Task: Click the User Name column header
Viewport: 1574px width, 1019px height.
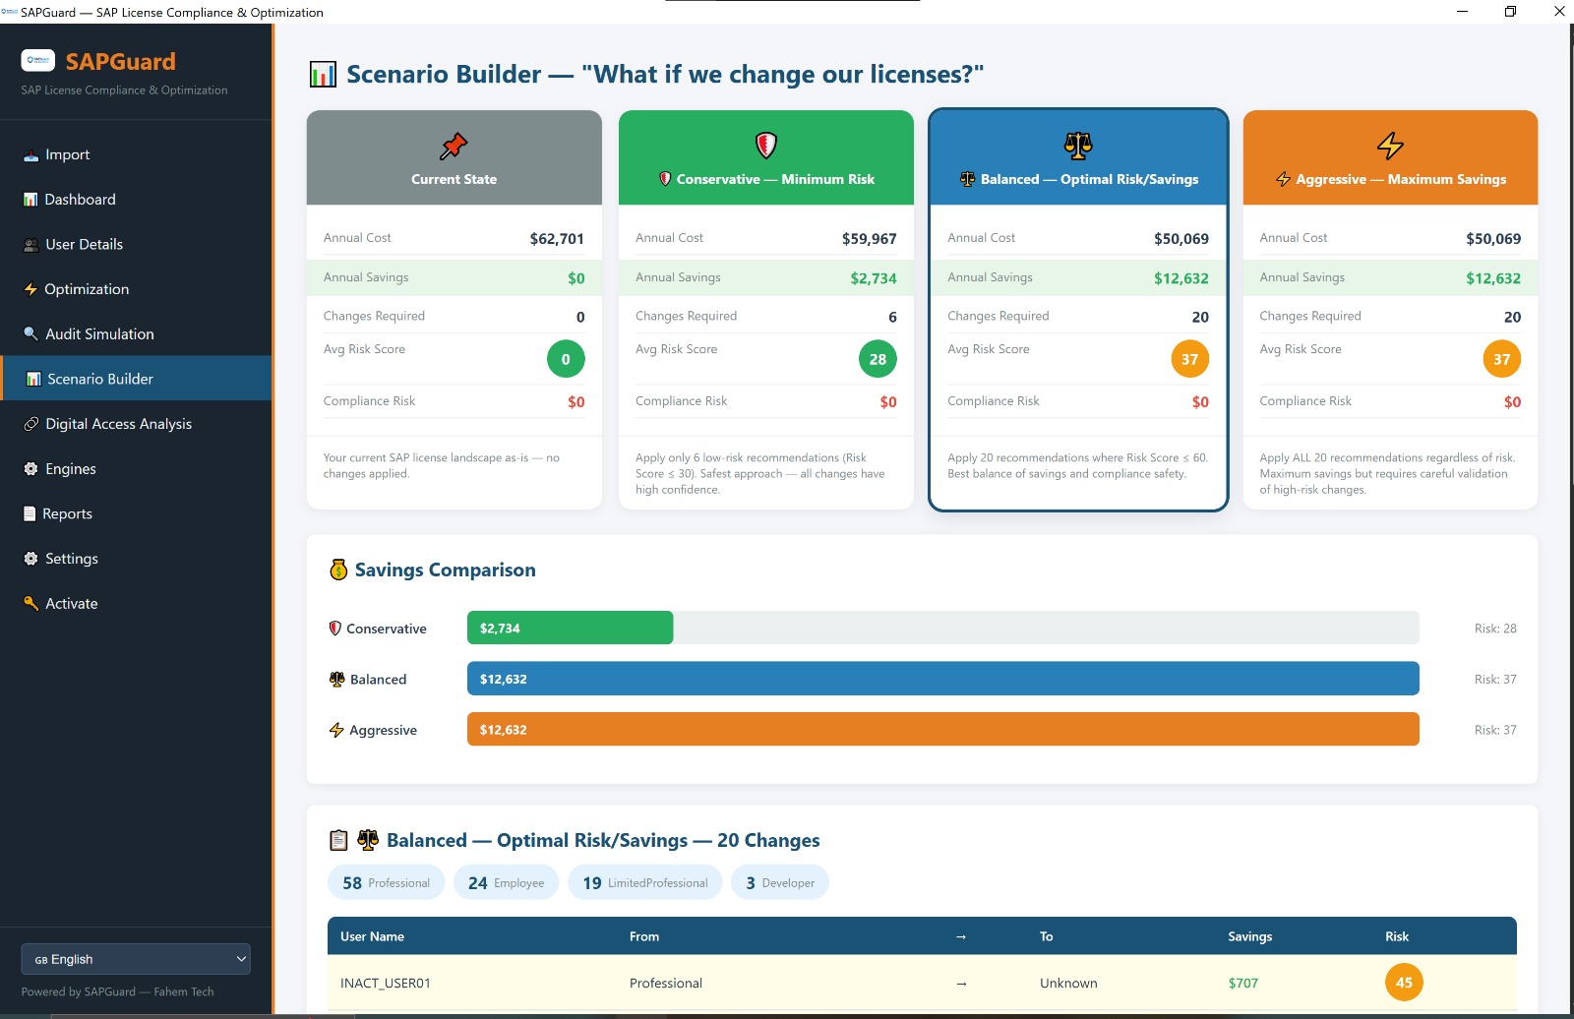Action: (x=372, y=936)
